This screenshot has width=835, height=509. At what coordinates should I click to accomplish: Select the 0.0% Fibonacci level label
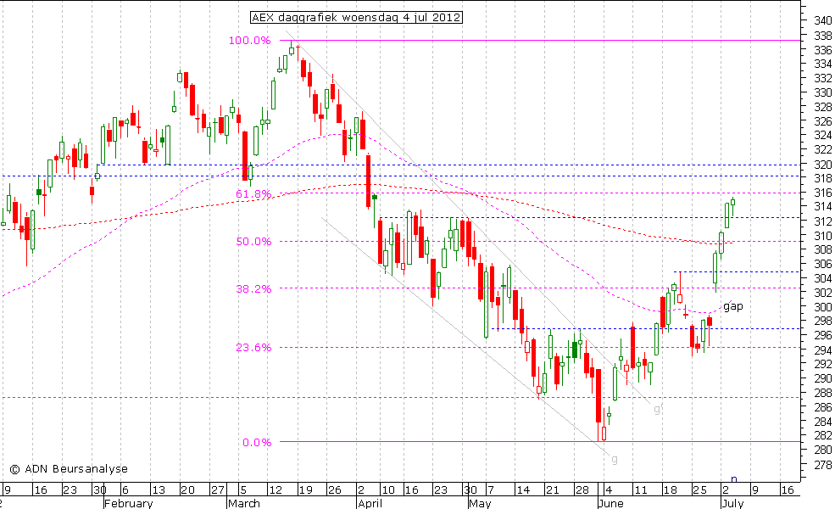[x=257, y=442]
